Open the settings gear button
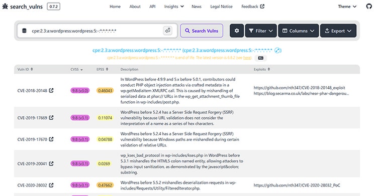This screenshot has width=377, height=196. click(237, 31)
